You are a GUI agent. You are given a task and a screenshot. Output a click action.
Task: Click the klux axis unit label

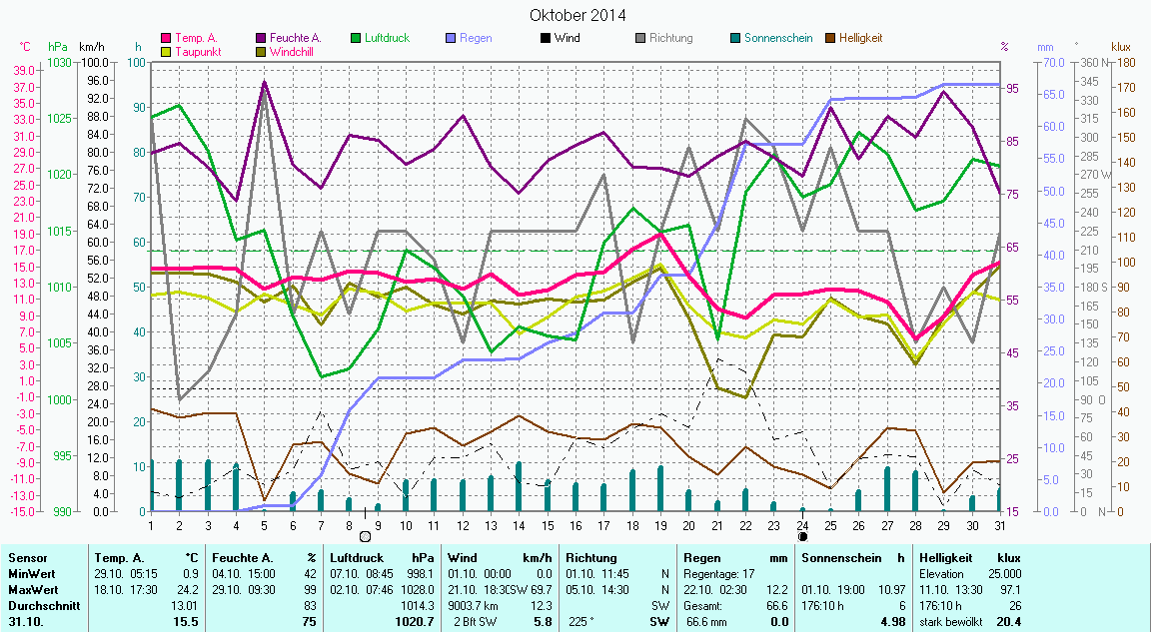pyautogui.click(x=1121, y=47)
